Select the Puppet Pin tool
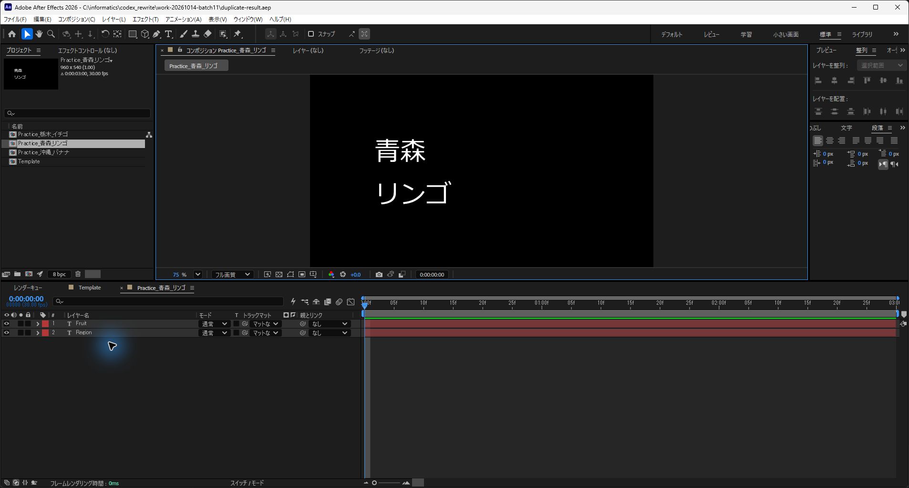The width and height of the screenshot is (909, 488). pos(238,34)
